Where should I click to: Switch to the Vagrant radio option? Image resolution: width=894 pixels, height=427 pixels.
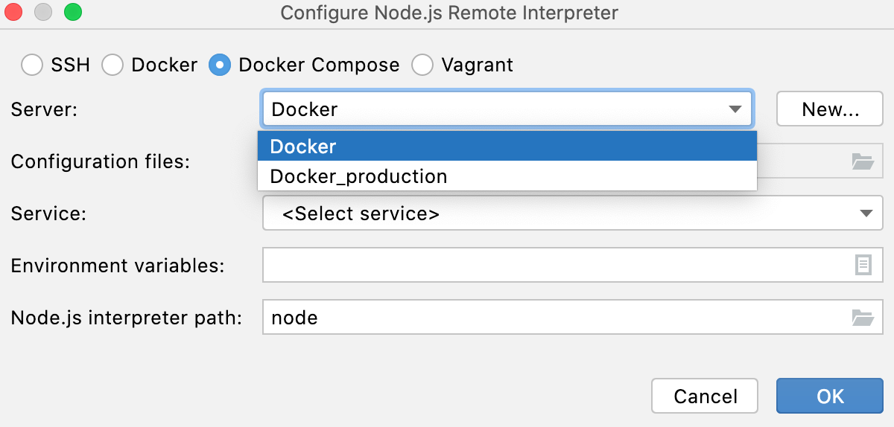click(422, 65)
